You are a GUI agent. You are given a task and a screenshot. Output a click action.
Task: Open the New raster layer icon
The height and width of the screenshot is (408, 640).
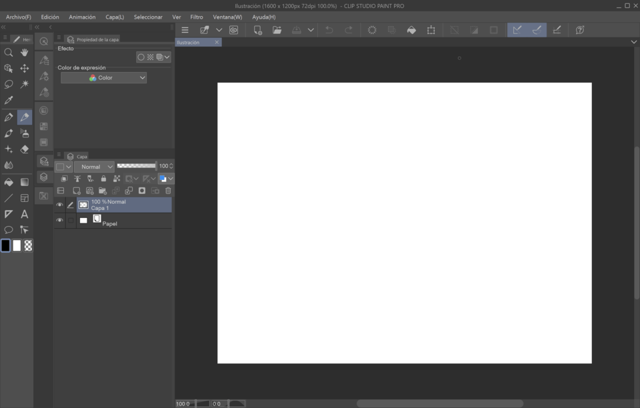77,191
